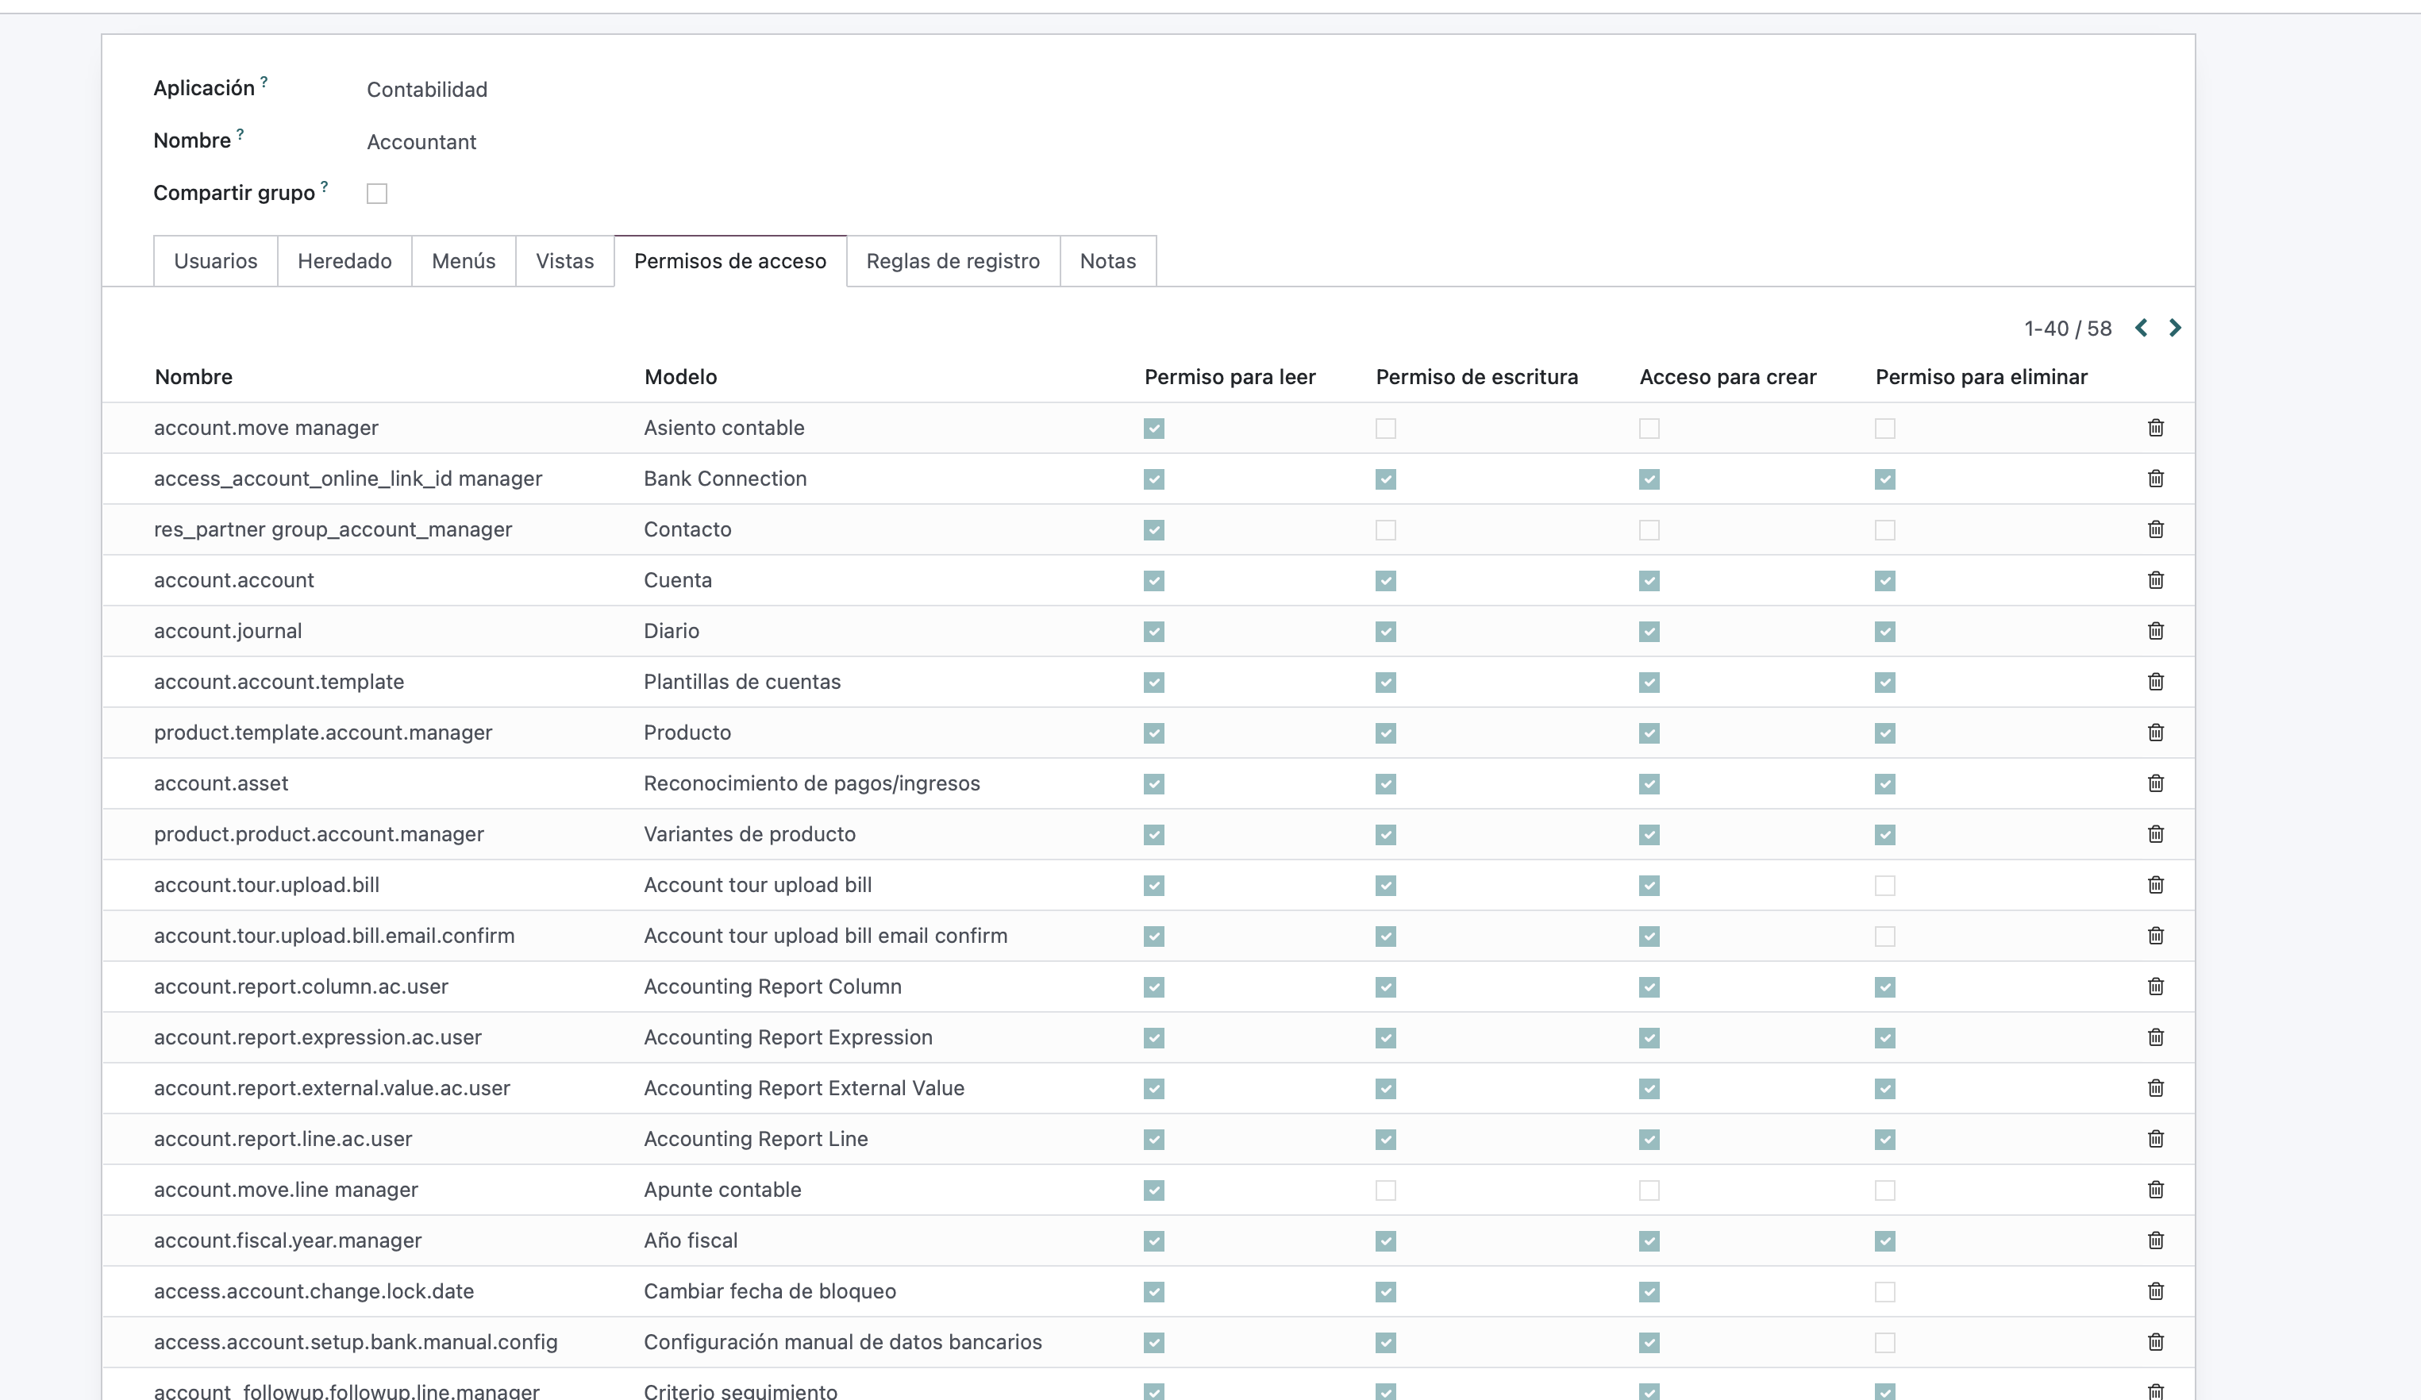Delete the account.tour.upload.bill row

click(x=2155, y=885)
